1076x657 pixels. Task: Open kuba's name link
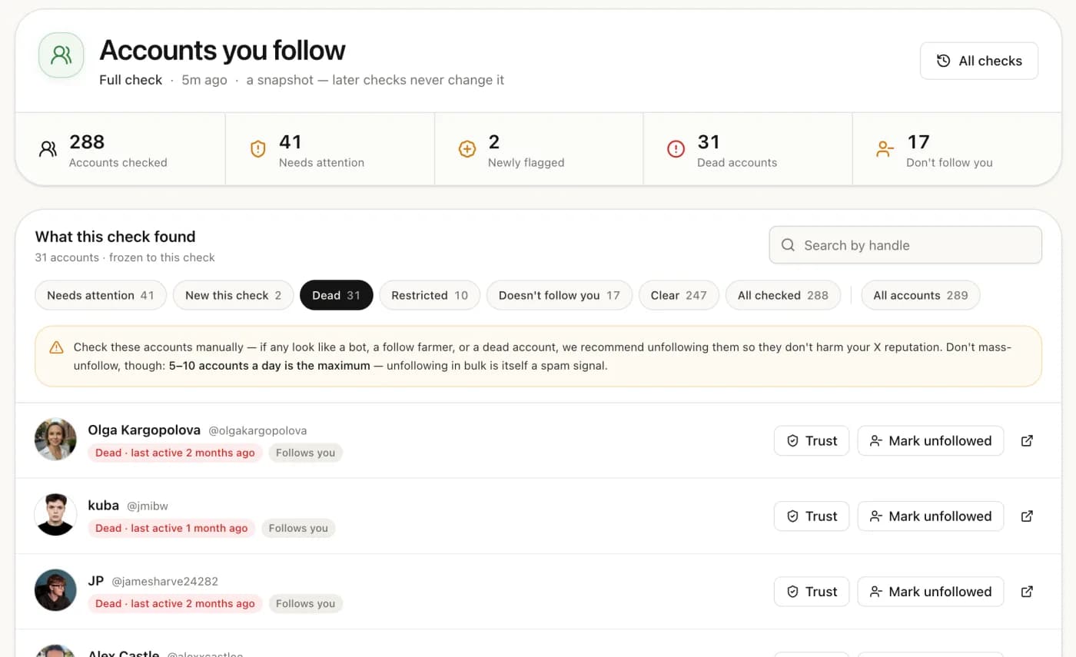[x=104, y=505]
